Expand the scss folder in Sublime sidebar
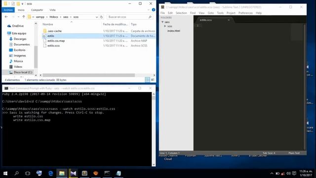This screenshot has width=316, height=178. (165, 26)
